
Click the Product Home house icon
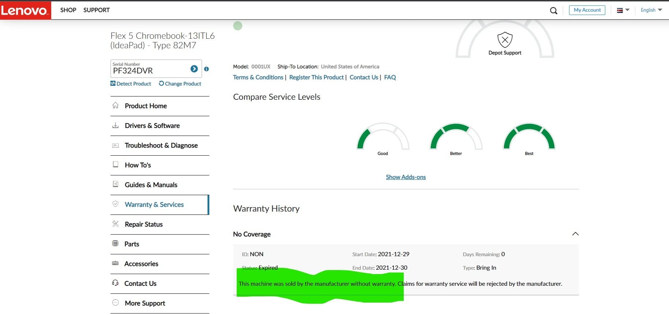click(x=115, y=105)
